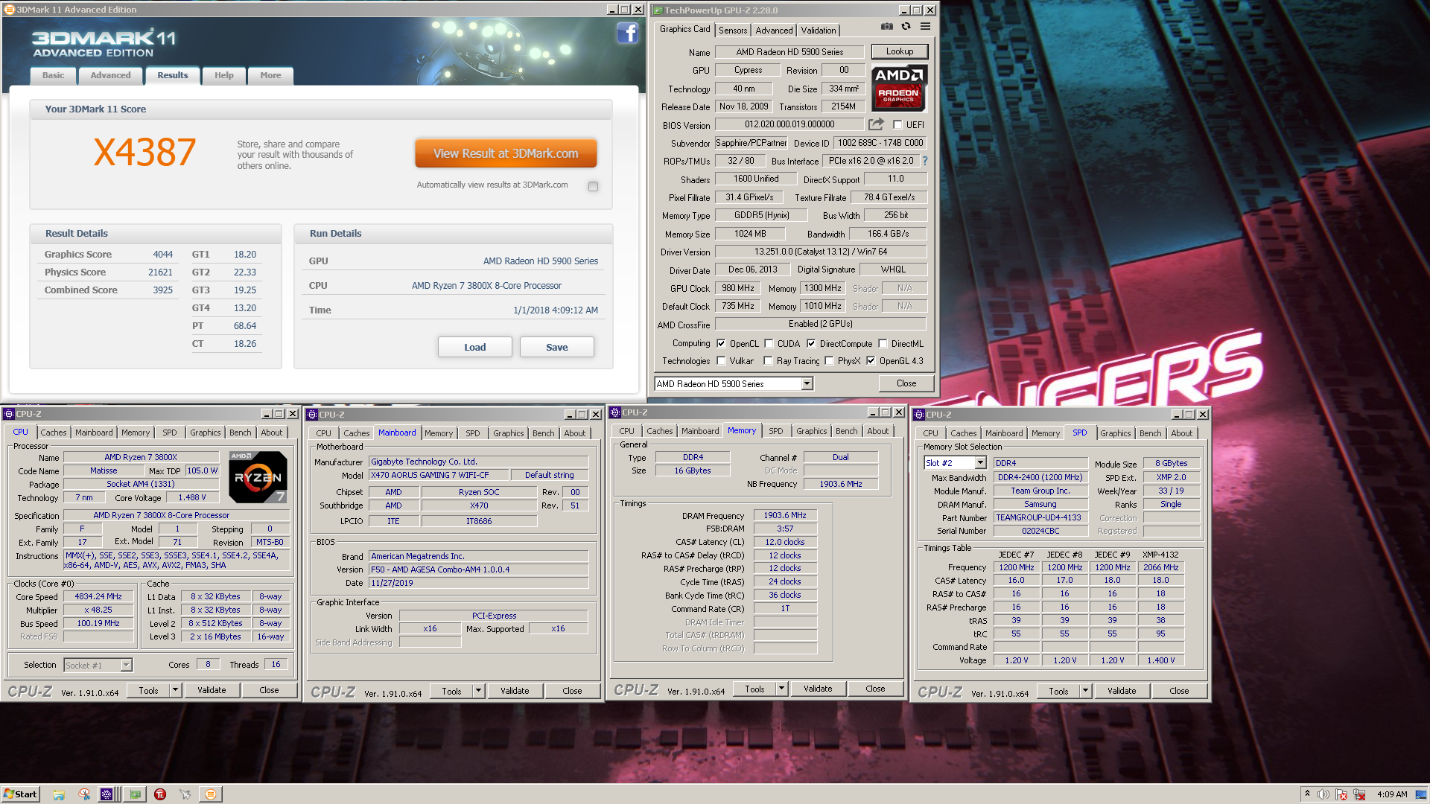Click the Bus Interface question mark icon
This screenshot has height=804, width=1430.
[x=925, y=161]
